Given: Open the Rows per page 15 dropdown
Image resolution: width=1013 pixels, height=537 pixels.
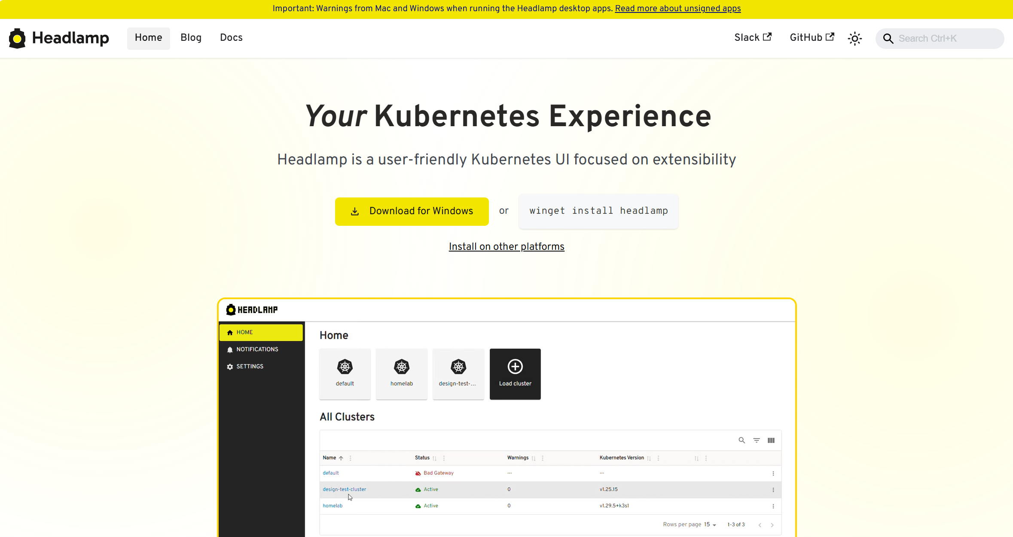Looking at the screenshot, I should [710, 525].
